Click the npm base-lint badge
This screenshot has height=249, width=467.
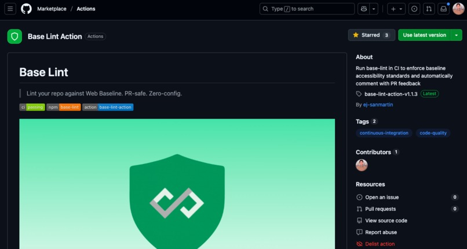pos(63,107)
